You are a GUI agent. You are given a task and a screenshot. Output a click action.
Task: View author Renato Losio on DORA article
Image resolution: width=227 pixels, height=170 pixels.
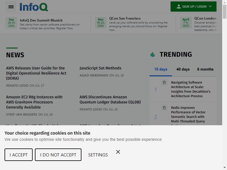17,86
